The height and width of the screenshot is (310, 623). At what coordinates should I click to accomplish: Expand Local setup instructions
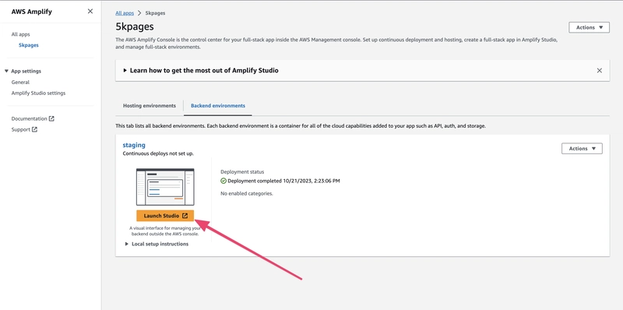coord(157,244)
